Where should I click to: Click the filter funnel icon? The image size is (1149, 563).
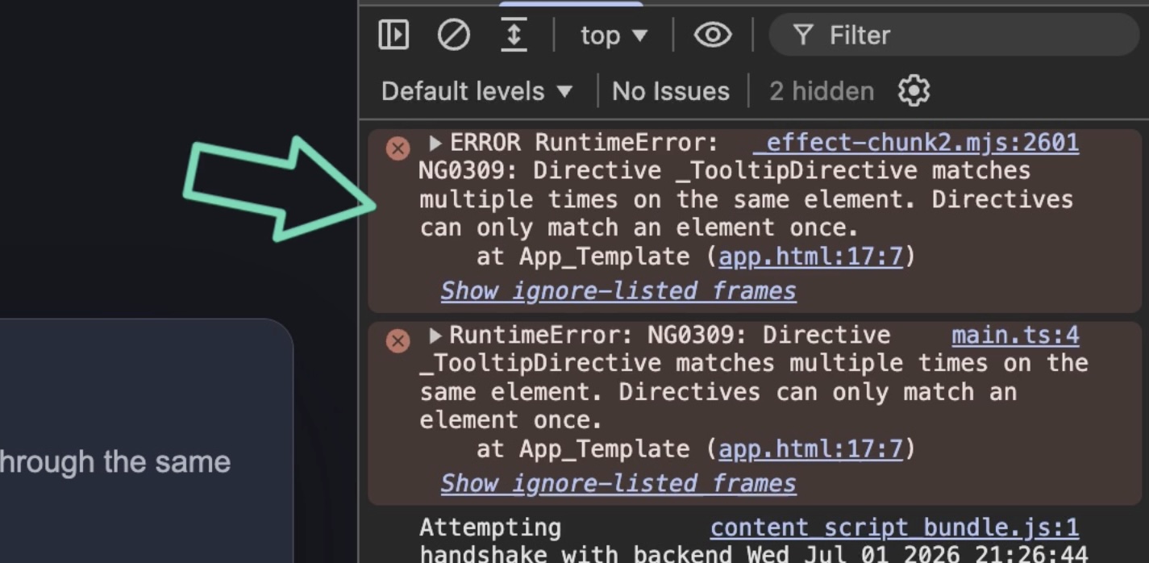(802, 35)
